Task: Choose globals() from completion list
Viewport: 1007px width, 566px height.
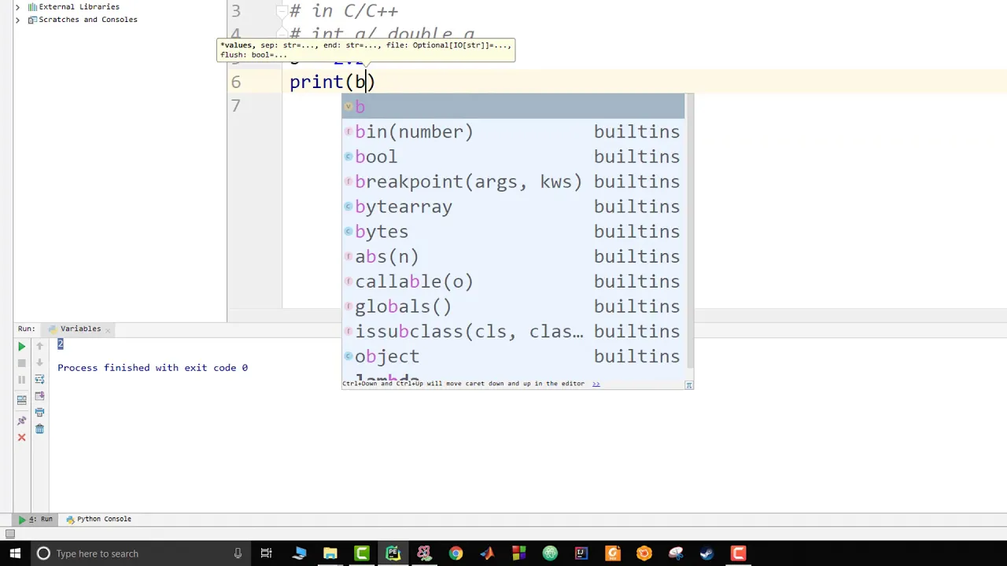Action: (513, 307)
